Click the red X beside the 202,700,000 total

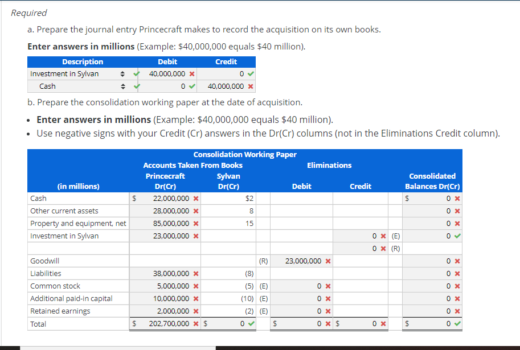coord(195,324)
